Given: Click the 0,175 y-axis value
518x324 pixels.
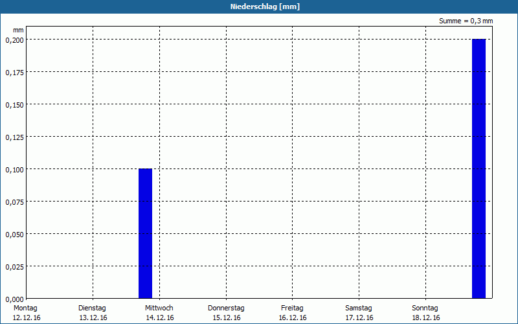Looking at the screenshot, I should [x=14, y=73].
